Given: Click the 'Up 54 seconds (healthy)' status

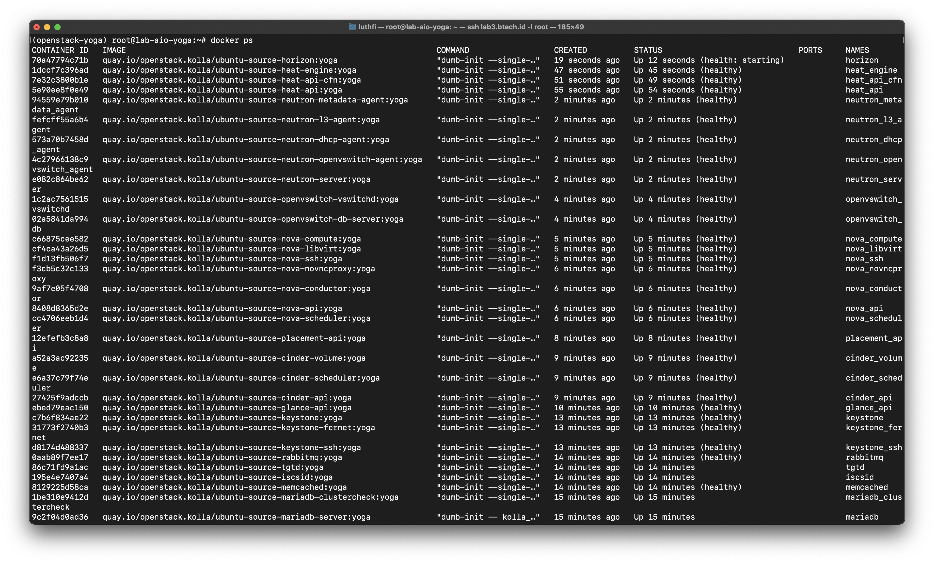Looking at the screenshot, I should [688, 90].
